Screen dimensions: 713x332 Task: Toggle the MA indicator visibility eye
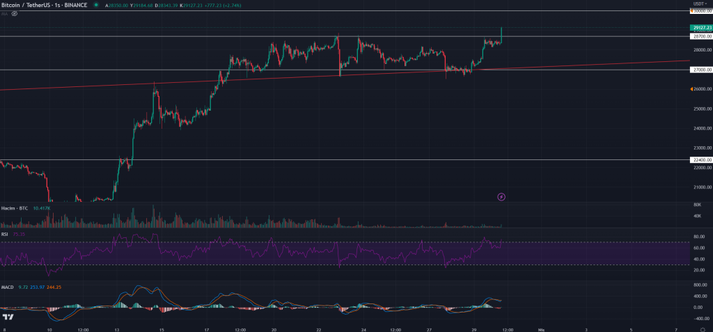[x=14, y=14]
